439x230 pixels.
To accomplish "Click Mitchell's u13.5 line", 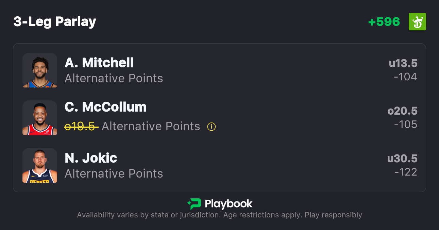I will (x=403, y=63).
